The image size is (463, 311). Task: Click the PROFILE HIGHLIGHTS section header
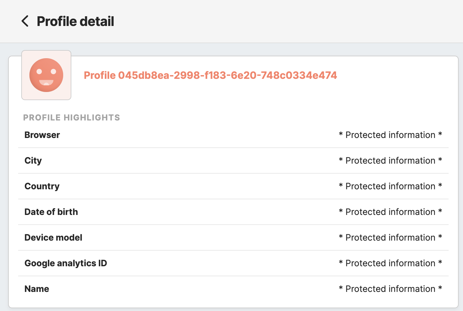(72, 118)
